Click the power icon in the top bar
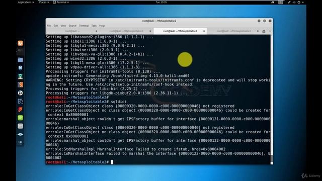This screenshot has height=181, width=322. pos(299,2)
